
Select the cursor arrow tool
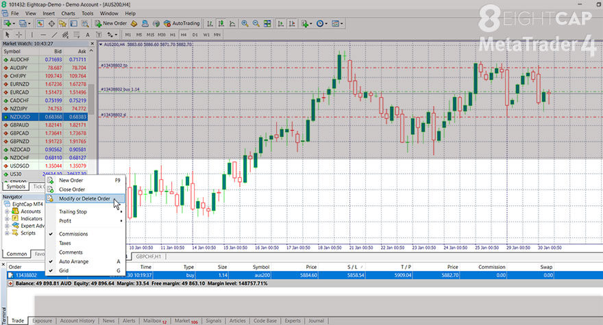8,35
